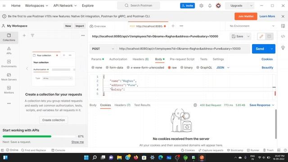This screenshot has height=162, width=288.
Task: Open the response Body tab
Action: point(93,105)
